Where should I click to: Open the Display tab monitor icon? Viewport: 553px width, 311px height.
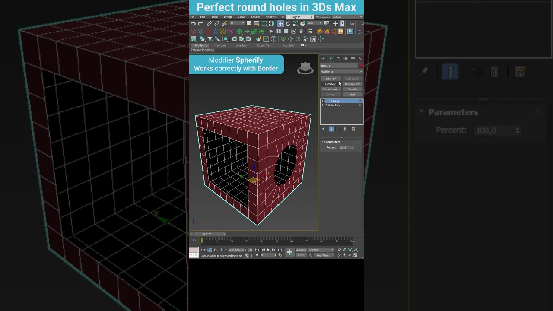(353, 59)
